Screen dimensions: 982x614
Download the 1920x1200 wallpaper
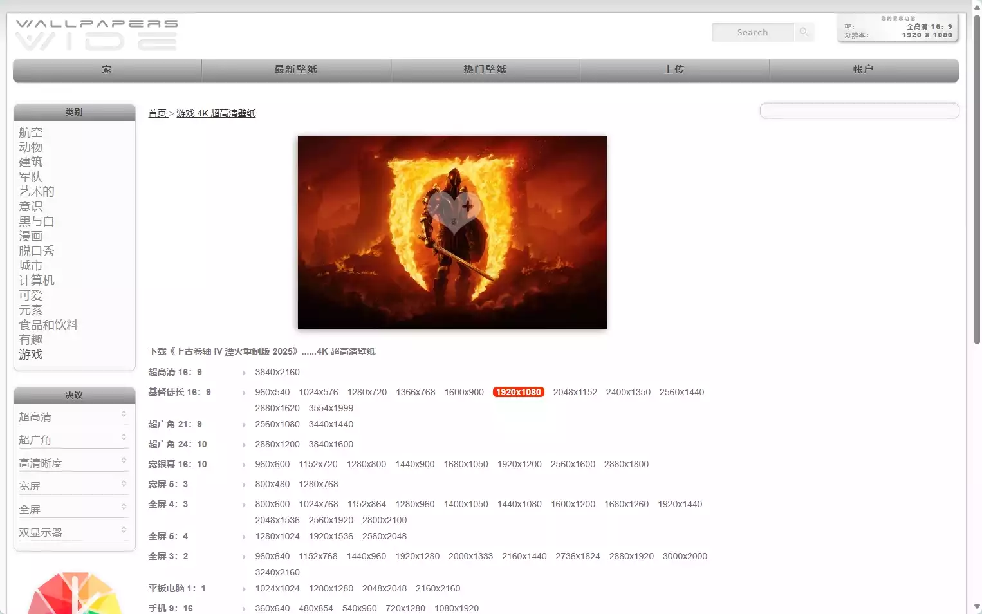tap(519, 464)
